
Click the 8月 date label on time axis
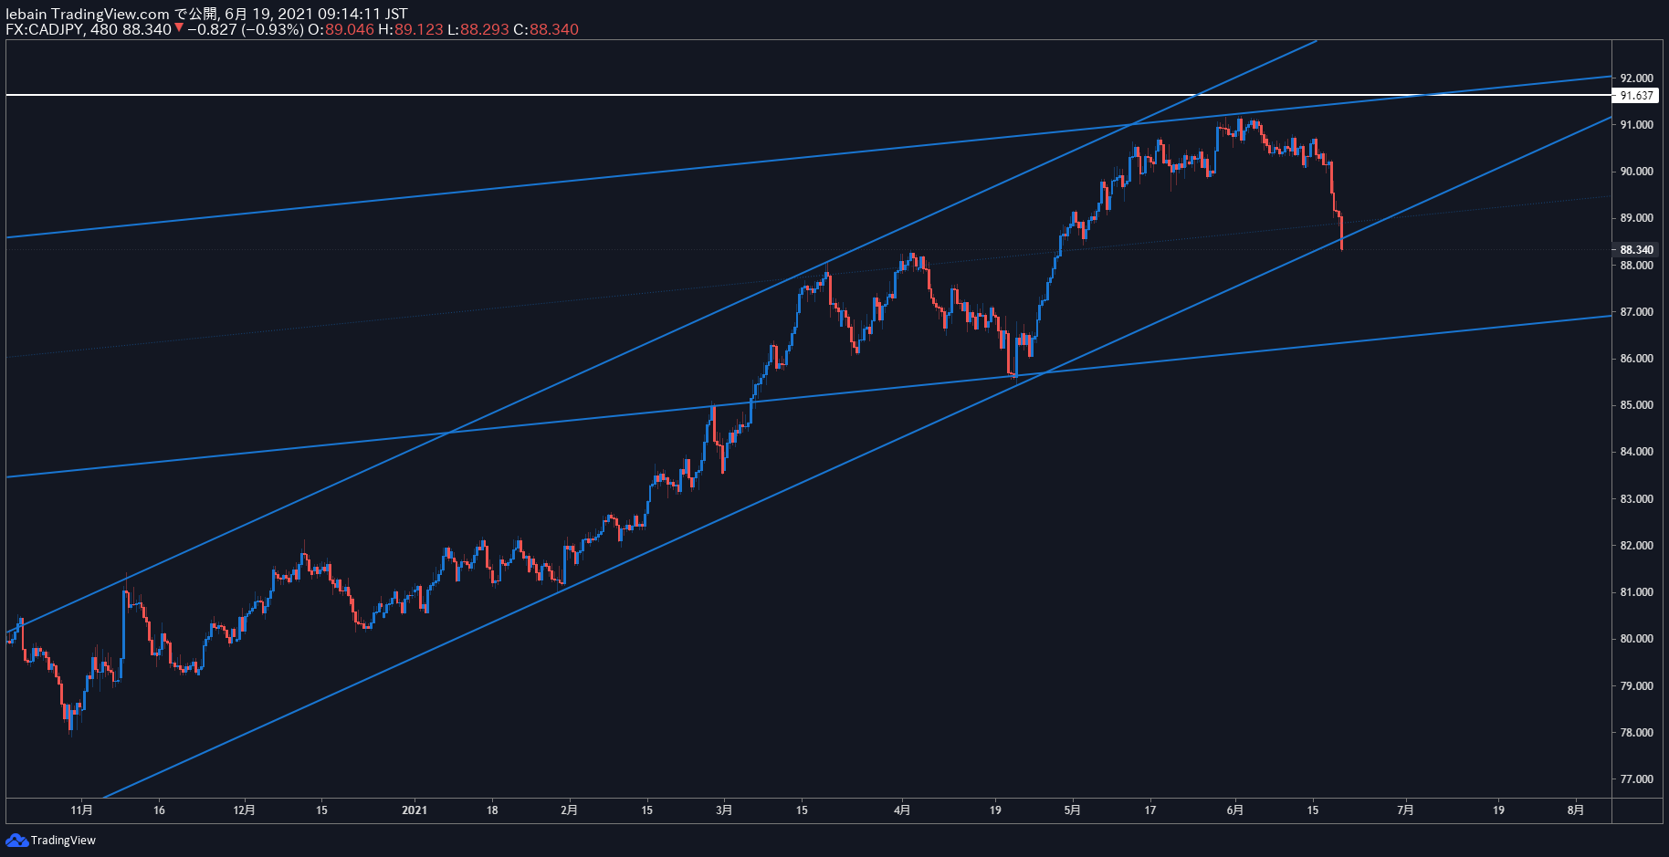pos(1576,810)
